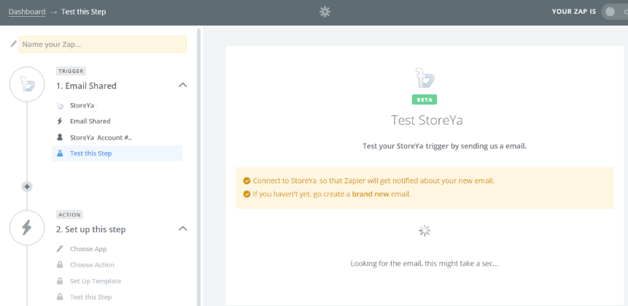Click the large StoreYa logo above BETA badge
This screenshot has width=628, height=306.
click(424, 77)
